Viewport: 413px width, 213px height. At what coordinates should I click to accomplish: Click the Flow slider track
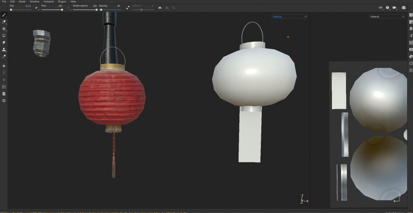point(52,10)
